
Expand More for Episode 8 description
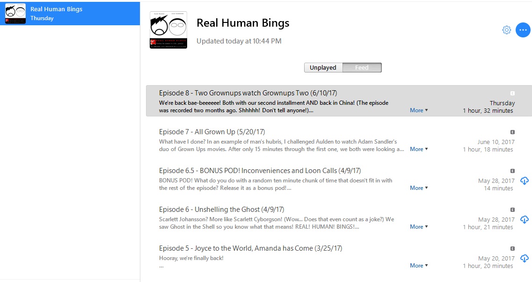(419, 110)
